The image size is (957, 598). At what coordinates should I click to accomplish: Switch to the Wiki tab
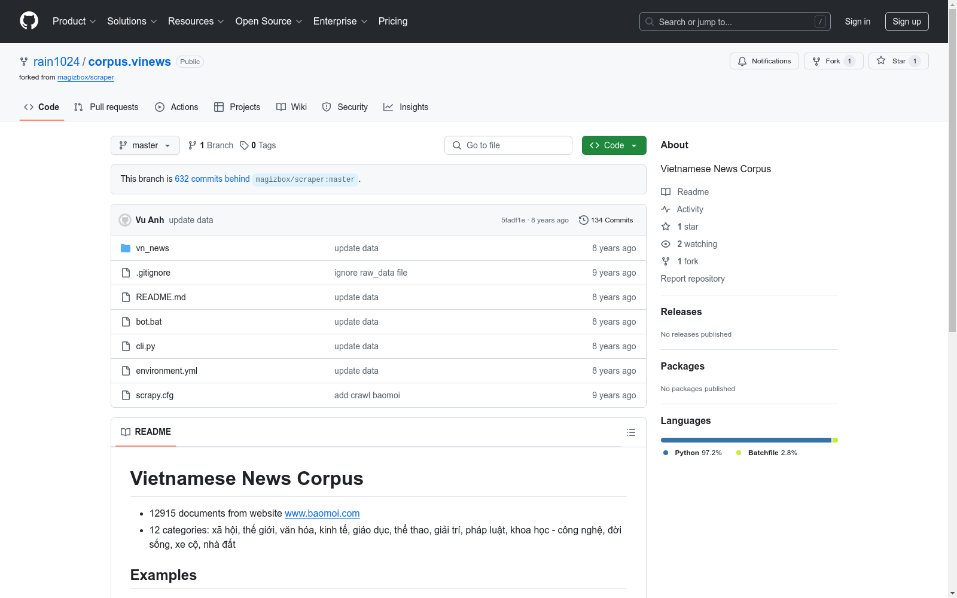pyautogui.click(x=292, y=107)
